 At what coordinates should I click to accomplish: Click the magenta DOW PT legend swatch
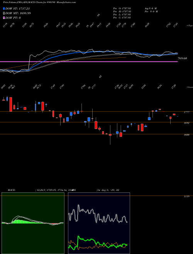4,18
